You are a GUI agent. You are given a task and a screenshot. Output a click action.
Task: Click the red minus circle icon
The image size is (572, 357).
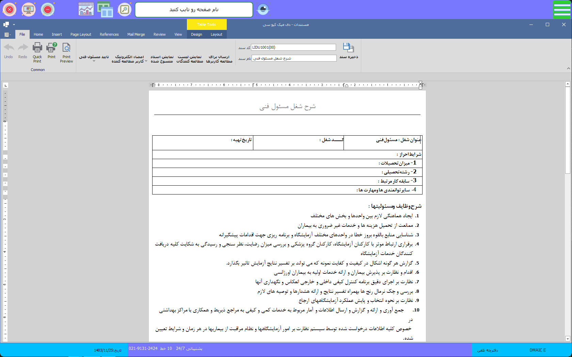pos(48,10)
